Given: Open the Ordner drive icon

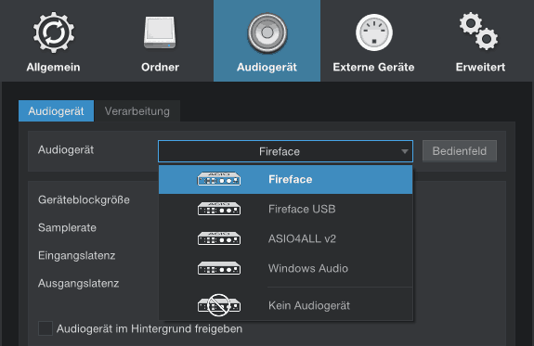Looking at the screenshot, I should pyautogui.click(x=160, y=32).
